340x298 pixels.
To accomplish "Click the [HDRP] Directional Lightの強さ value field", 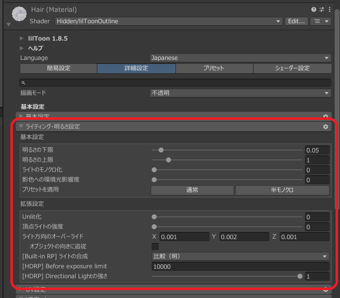I will click(x=317, y=276).
